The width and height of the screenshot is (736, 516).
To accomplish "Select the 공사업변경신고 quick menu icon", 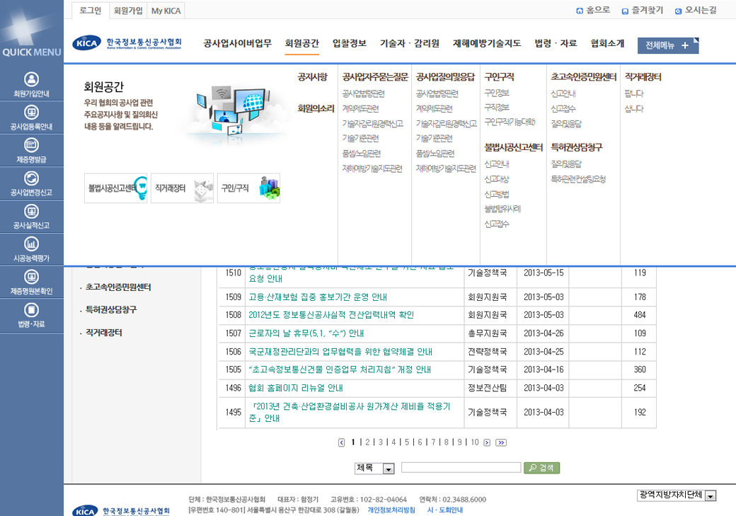I will tap(31, 178).
